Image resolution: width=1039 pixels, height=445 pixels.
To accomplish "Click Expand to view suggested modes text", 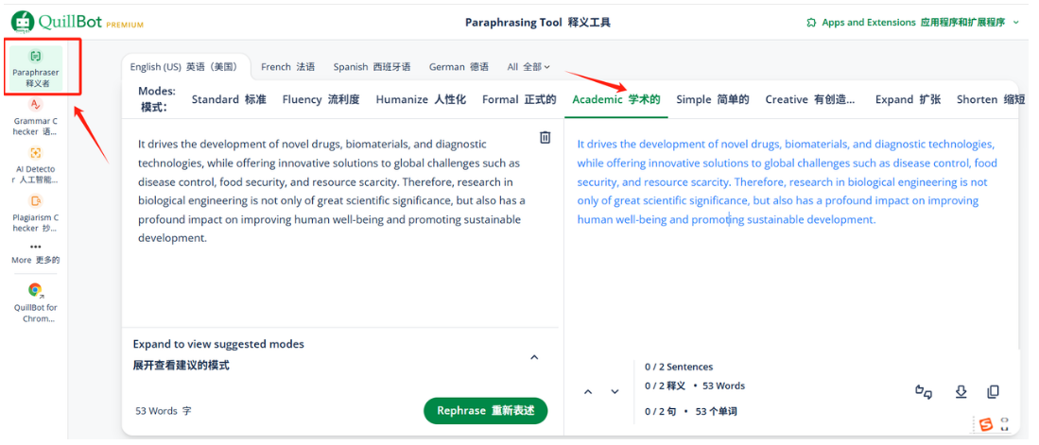I will 218,344.
